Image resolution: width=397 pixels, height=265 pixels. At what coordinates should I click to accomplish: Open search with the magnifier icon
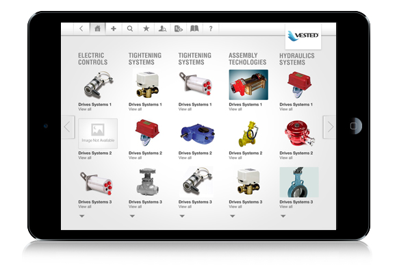(x=130, y=29)
